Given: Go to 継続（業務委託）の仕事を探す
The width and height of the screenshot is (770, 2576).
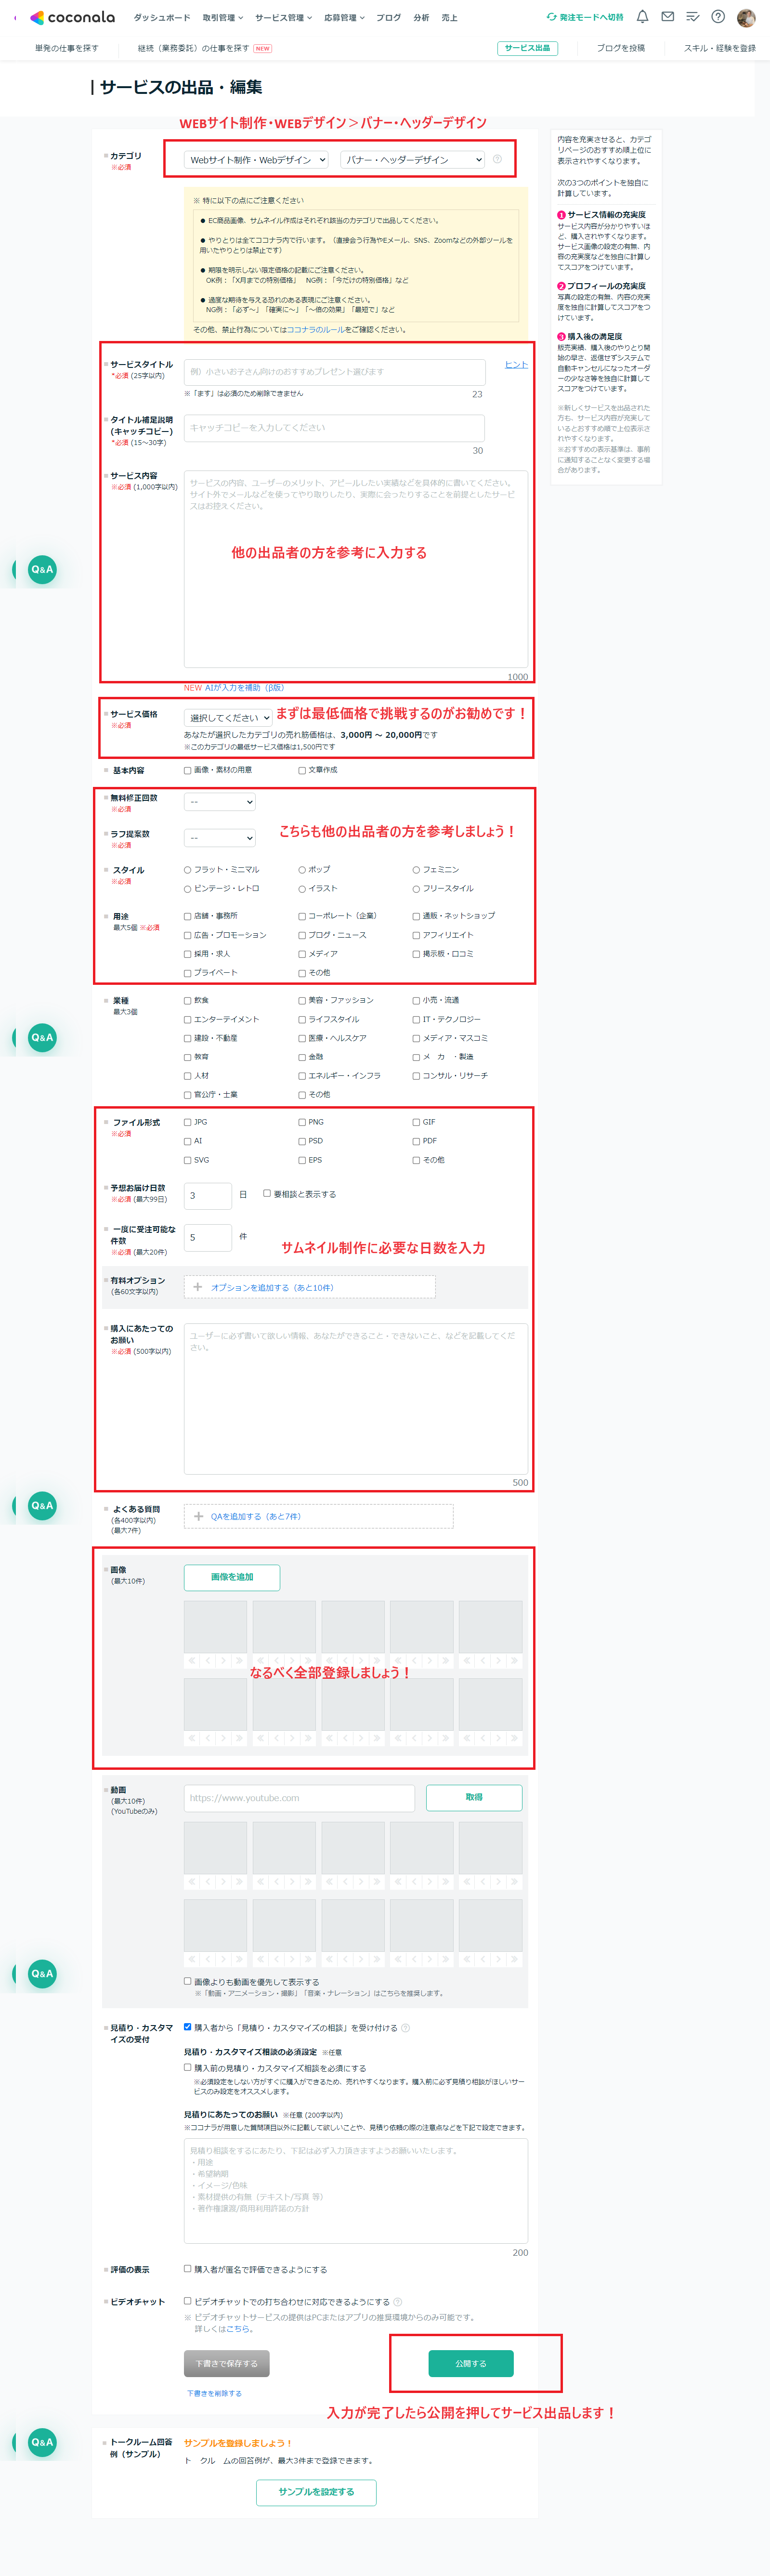Looking at the screenshot, I should 193,48.
